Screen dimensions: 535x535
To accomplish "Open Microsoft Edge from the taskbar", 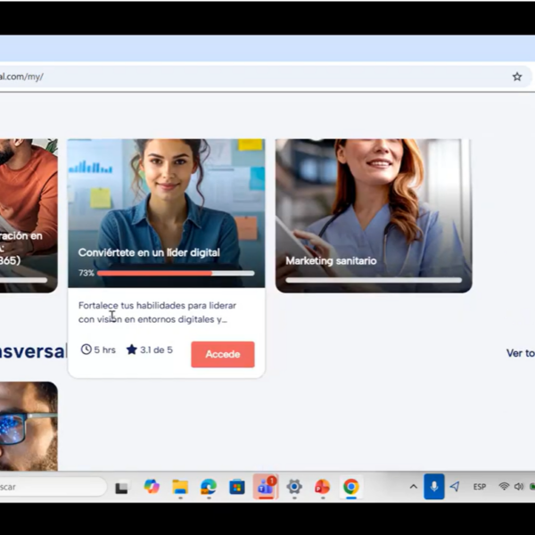I will tap(209, 487).
